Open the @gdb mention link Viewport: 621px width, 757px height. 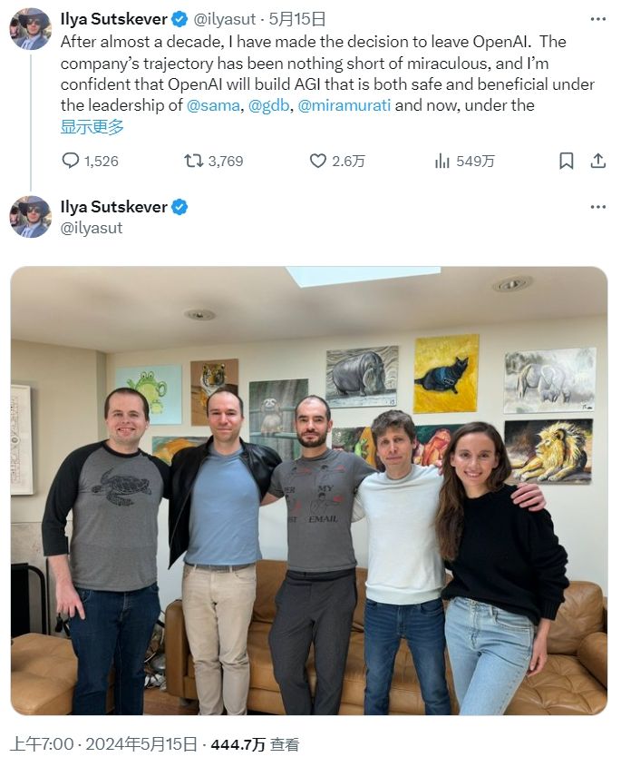pyautogui.click(x=268, y=105)
